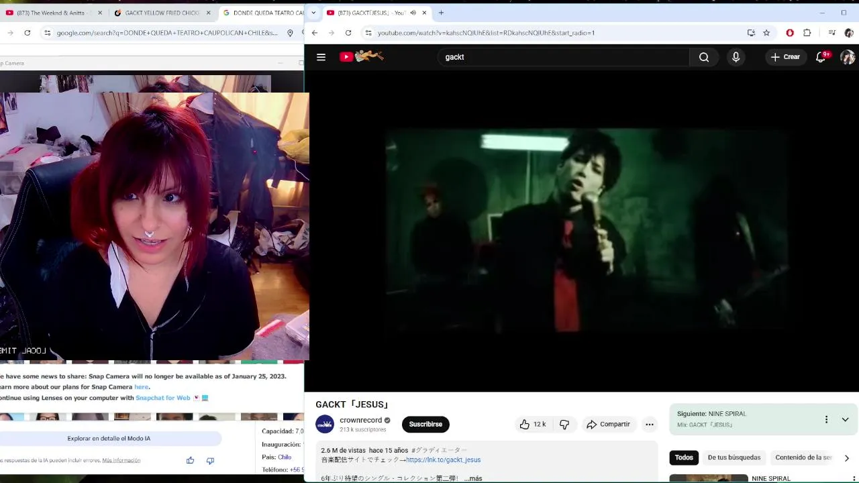Viewport: 859px width, 483px height.
Task: Start voice search with the microphone icon
Action: [x=736, y=57]
